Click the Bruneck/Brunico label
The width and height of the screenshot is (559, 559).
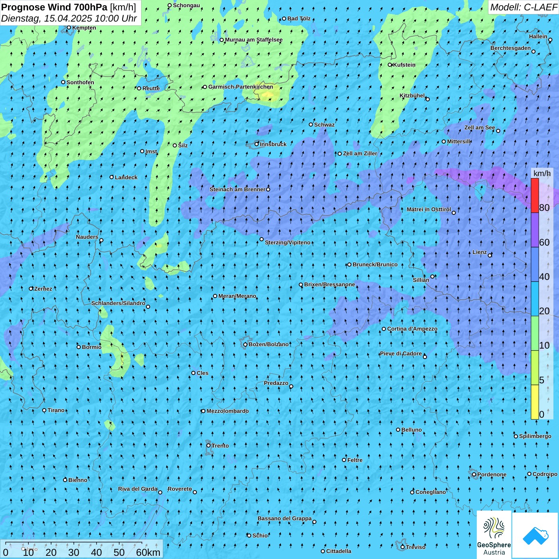[375, 264]
